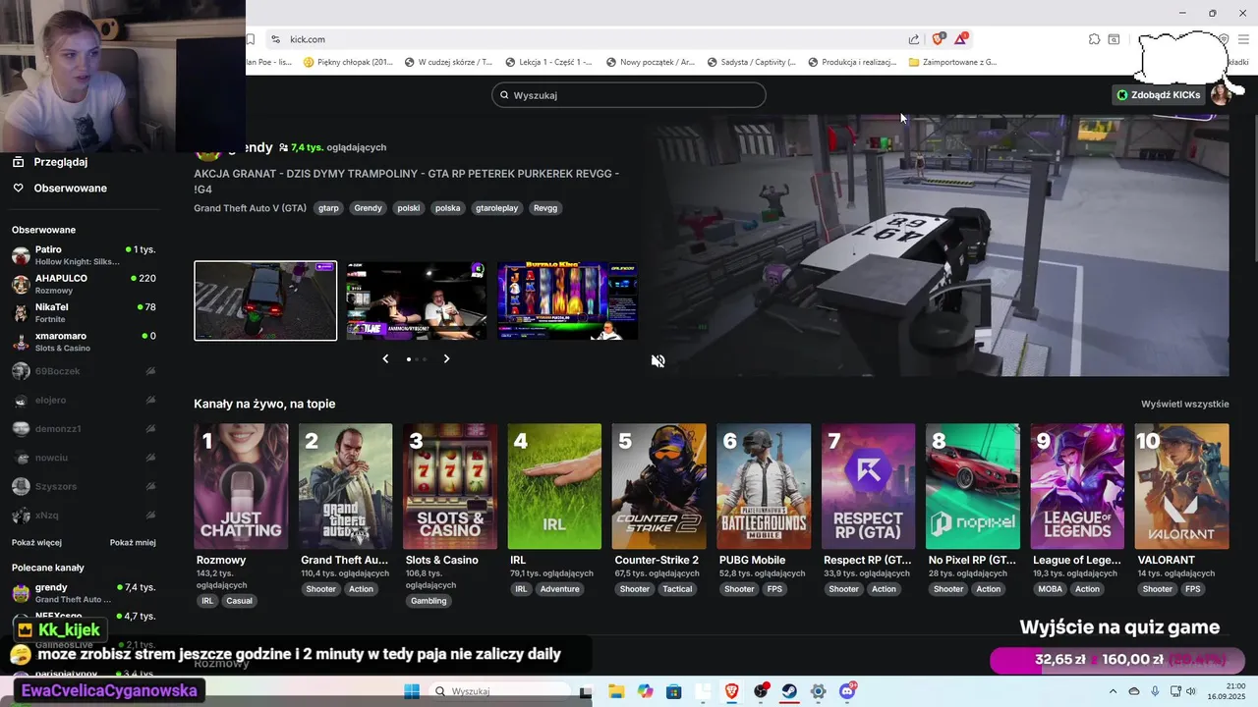Go to previous featured stream arrow
The image size is (1258, 707).
pyautogui.click(x=385, y=358)
